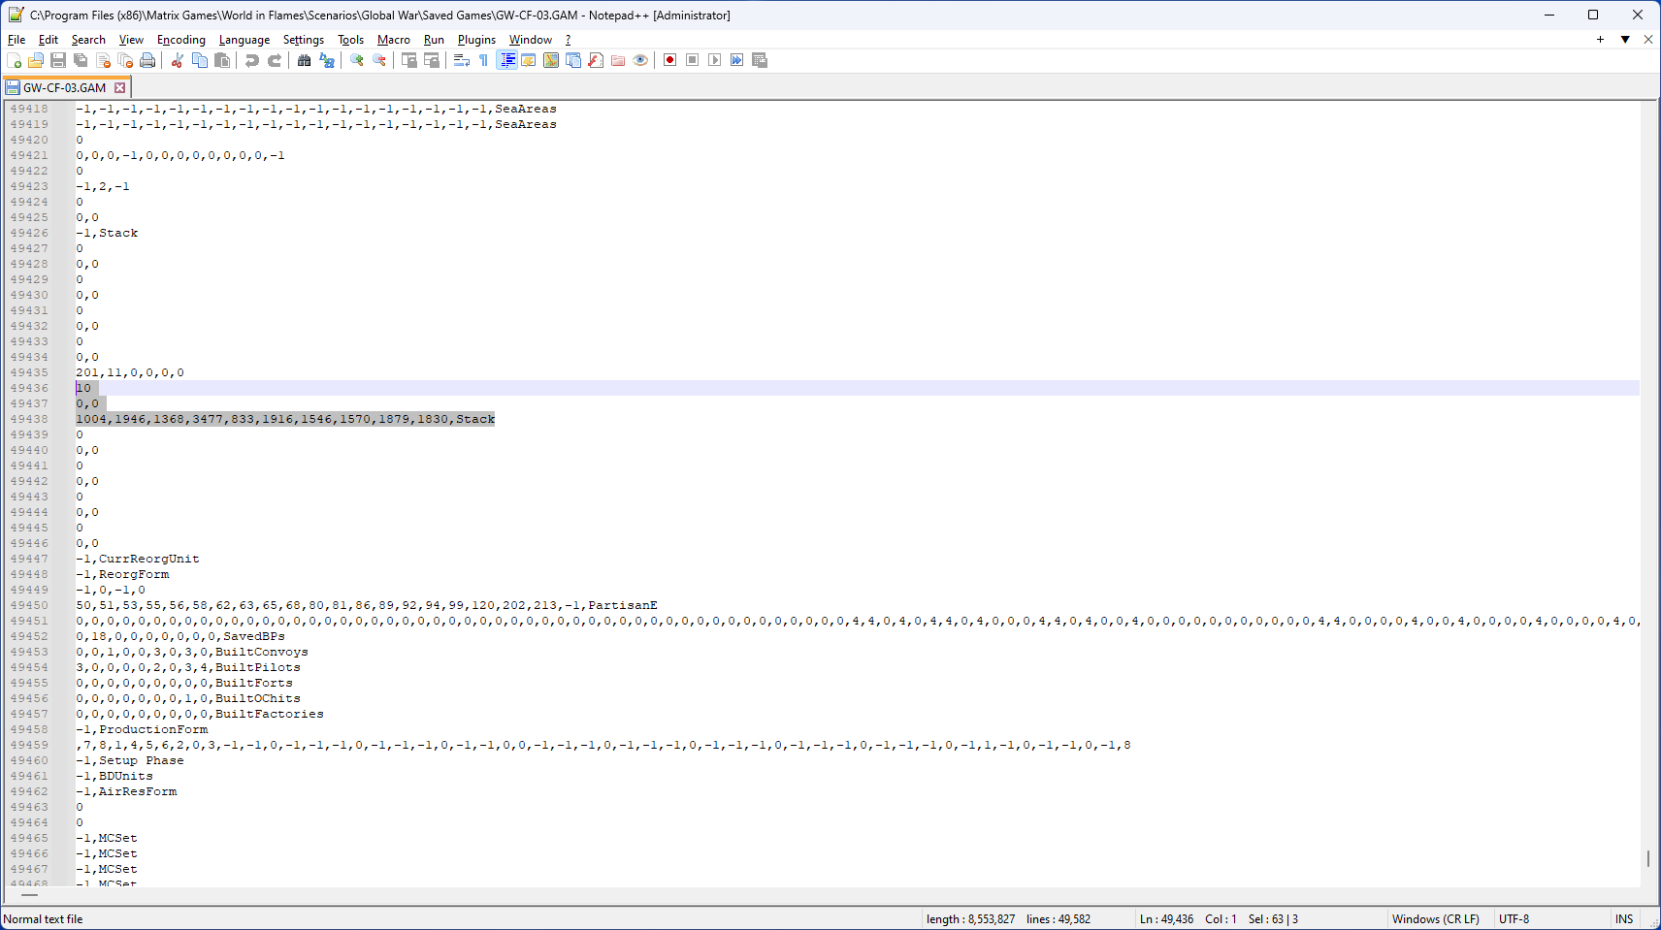
Task: Click the Zoom In toolbar icon
Action: 356,60
